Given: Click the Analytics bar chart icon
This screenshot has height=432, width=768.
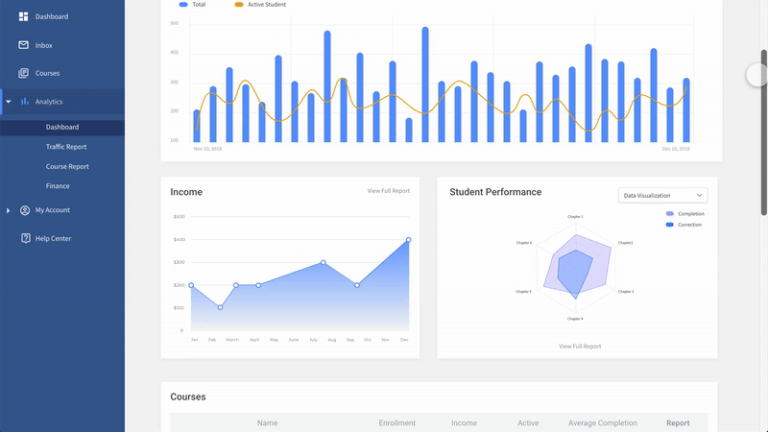Looking at the screenshot, I should pyautogui.click(x=25, y=102).
